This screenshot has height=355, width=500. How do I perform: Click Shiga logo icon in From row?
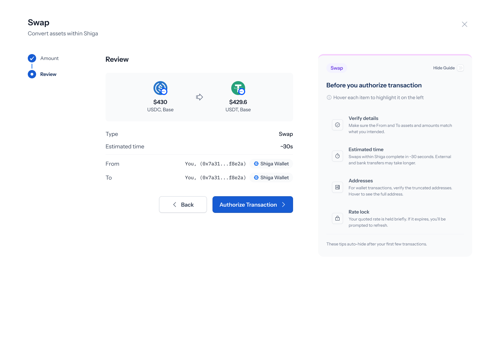tap(256, 164)
